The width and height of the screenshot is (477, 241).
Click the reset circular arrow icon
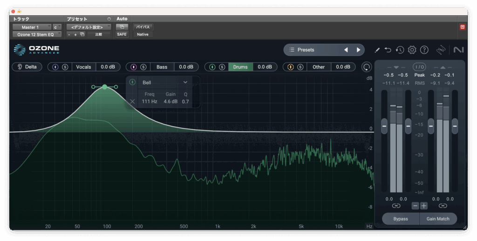pos(367,67)
